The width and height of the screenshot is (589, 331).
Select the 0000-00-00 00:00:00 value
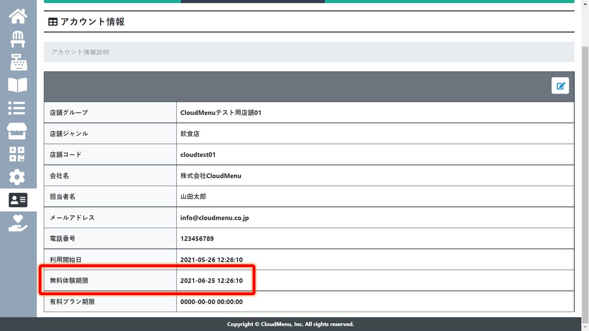coord(211,302)
